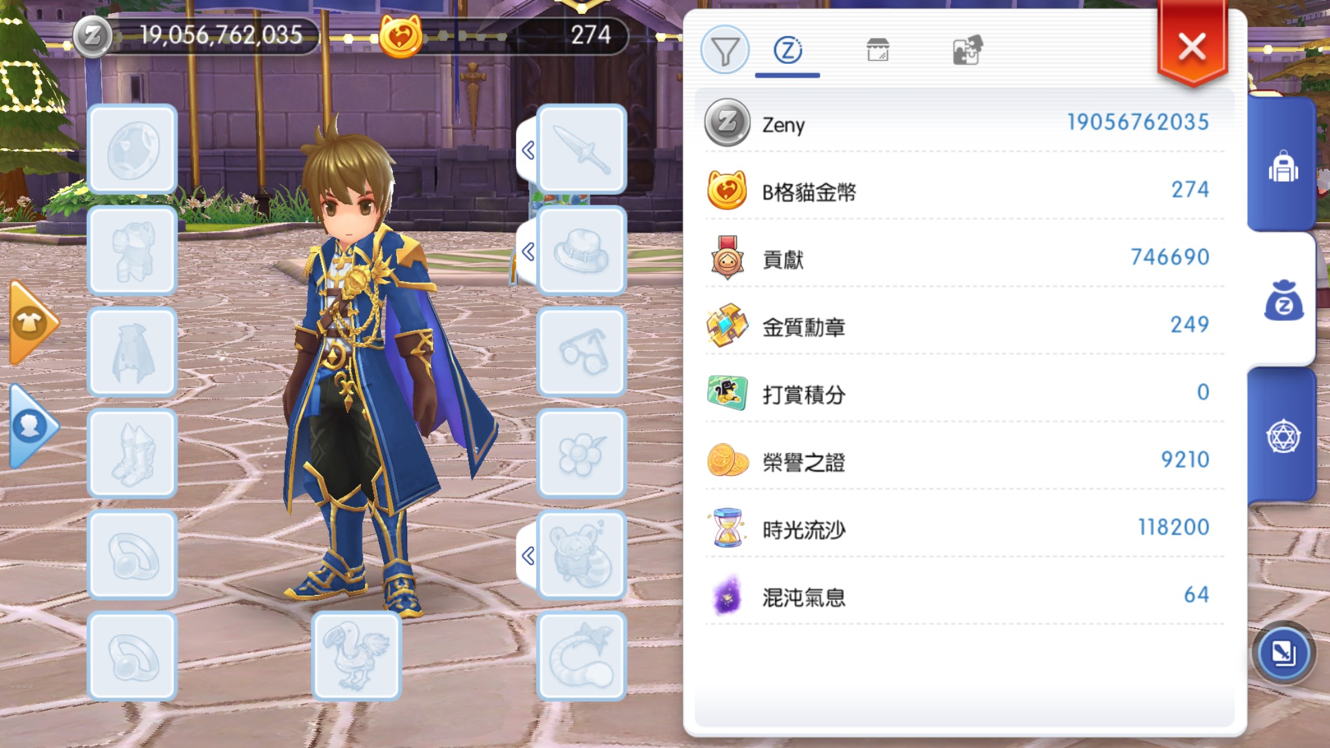Image resolution: width=1330 pixels, height=748 pixels.
Task: Select the empty armor equipment slot
Action: (x=133, y=251)
